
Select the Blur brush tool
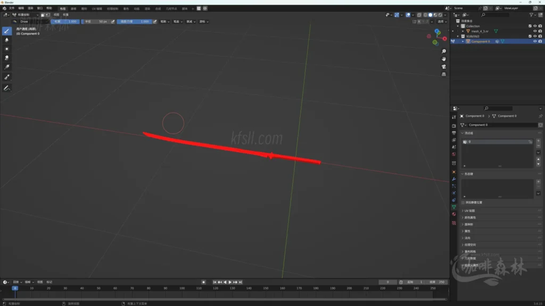(7, 40)
